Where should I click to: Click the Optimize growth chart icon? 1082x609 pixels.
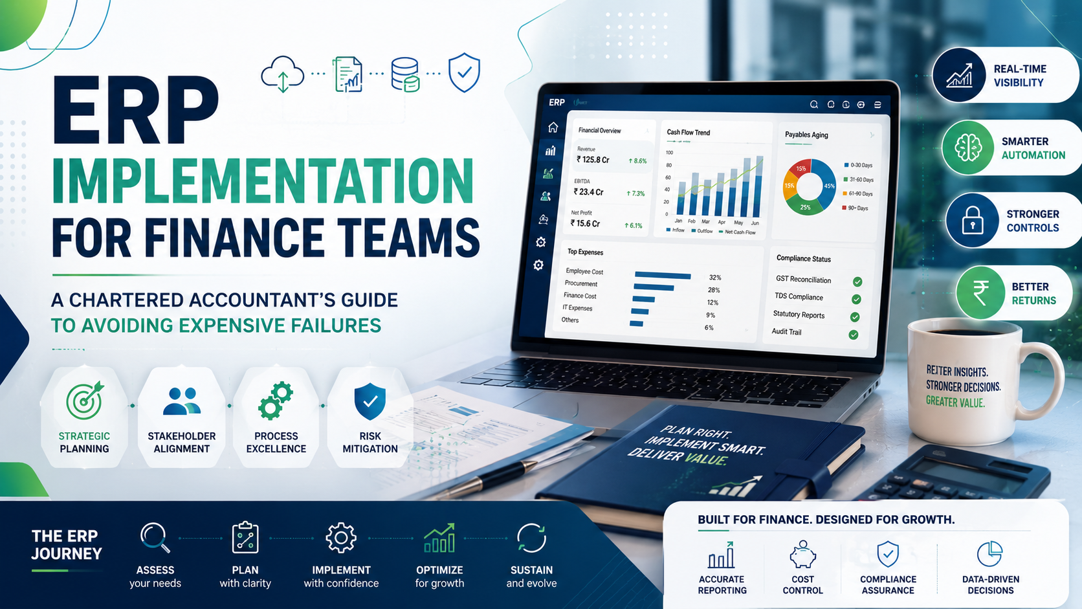point(439,538)
